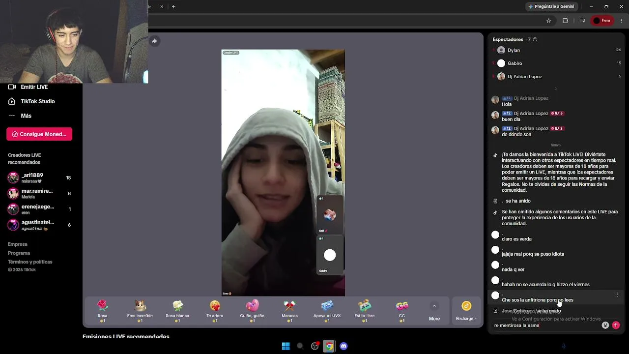Open recommended creator _ari1889

point(39,177)
